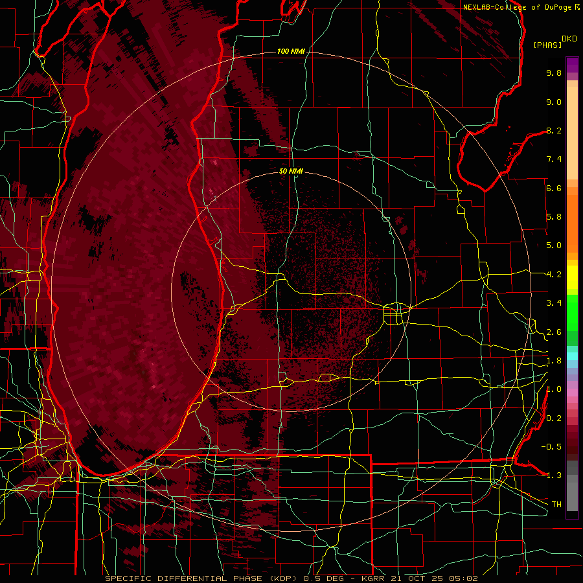Click the -0.5 value on color scale
The width and height of the screenshot is (583, 583).
(x=551, y=446)
